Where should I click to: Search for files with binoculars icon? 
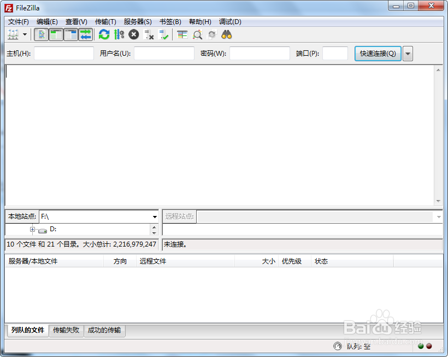coord(227,34)
